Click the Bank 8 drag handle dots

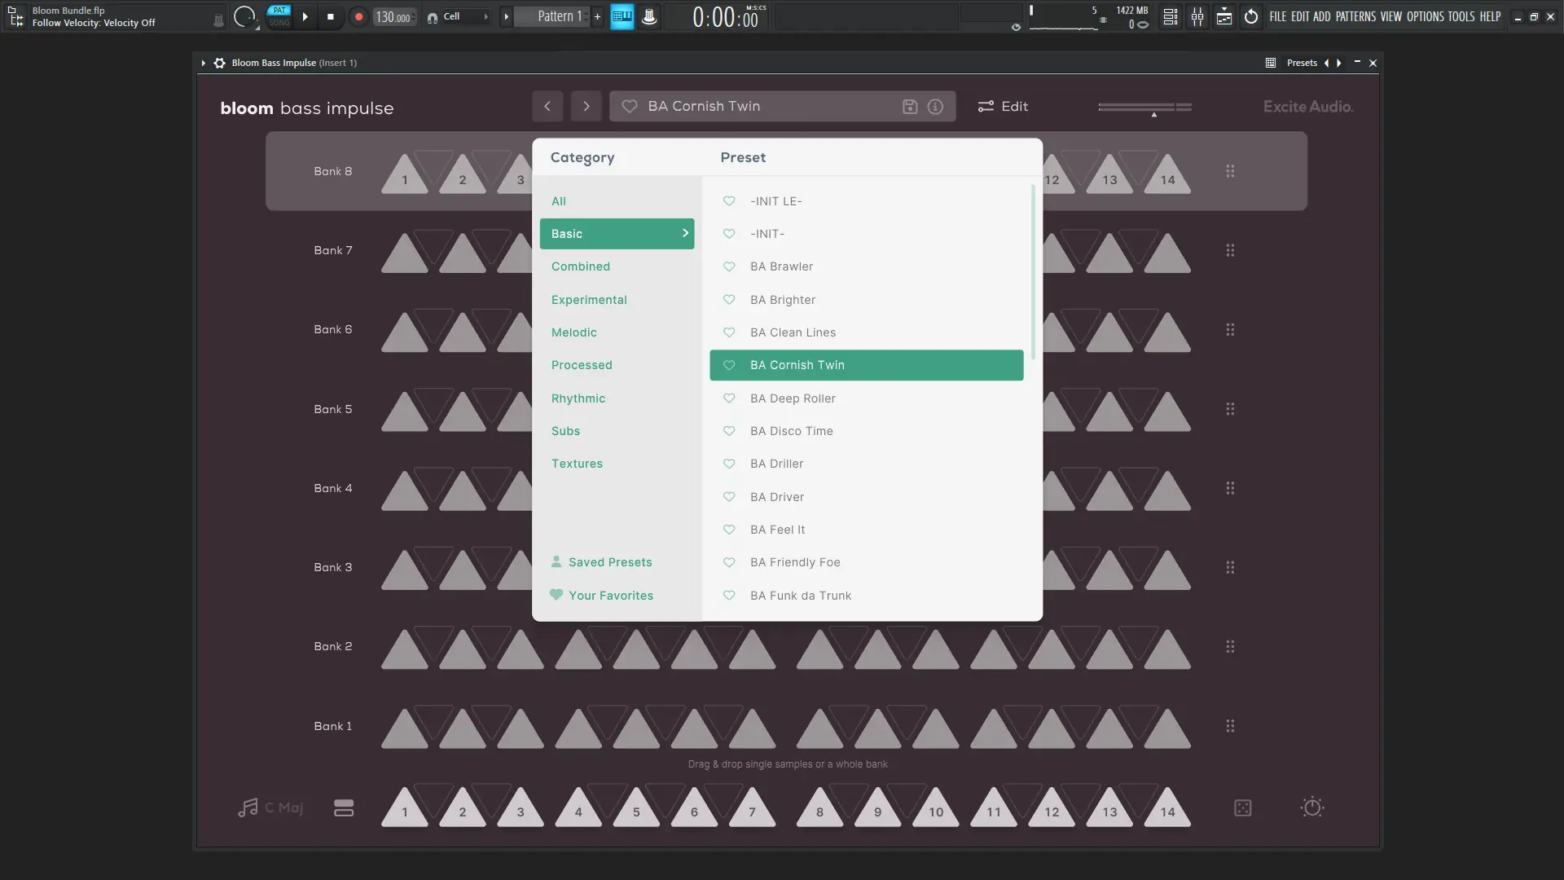1230,171
